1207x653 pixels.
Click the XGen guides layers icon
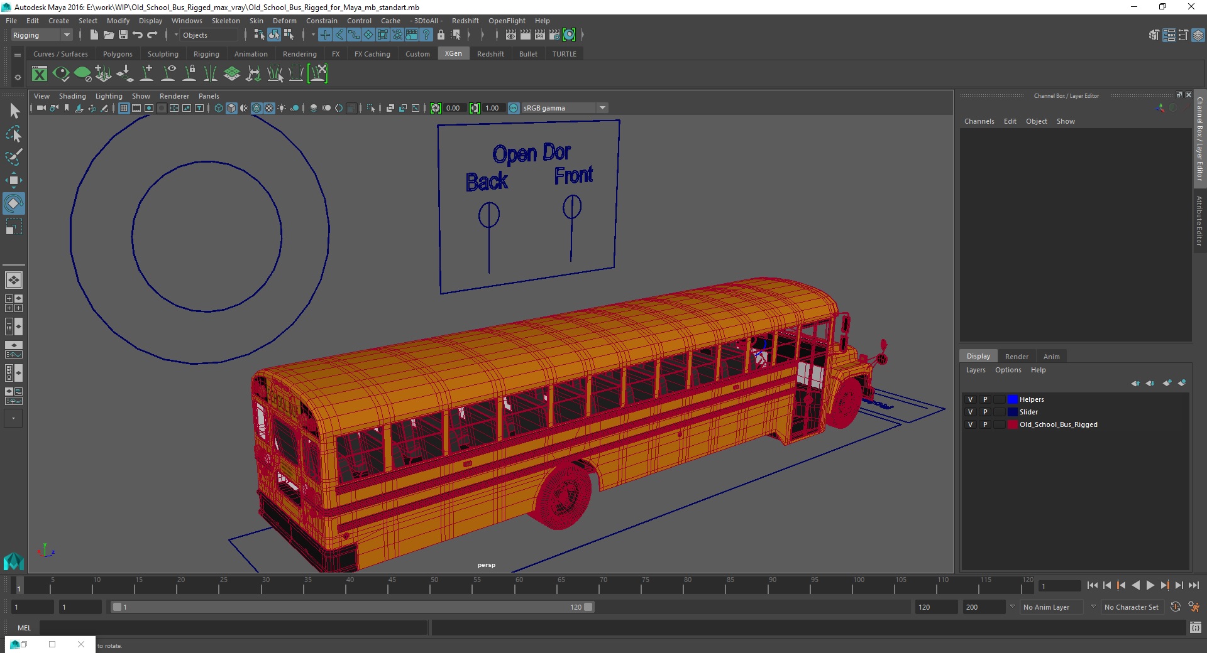(232, 74)
